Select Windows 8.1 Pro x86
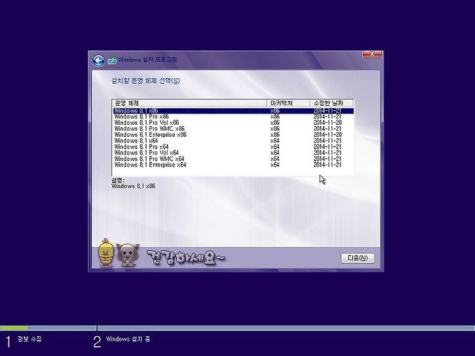 234,117
